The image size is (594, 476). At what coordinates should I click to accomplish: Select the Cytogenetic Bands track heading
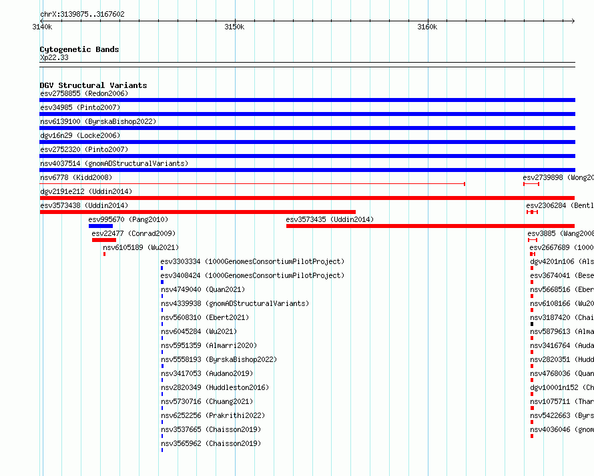(79, 49)
